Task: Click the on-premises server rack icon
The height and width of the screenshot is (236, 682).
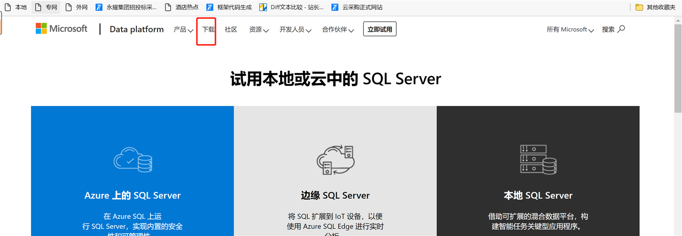Action: tap(538, 160)
